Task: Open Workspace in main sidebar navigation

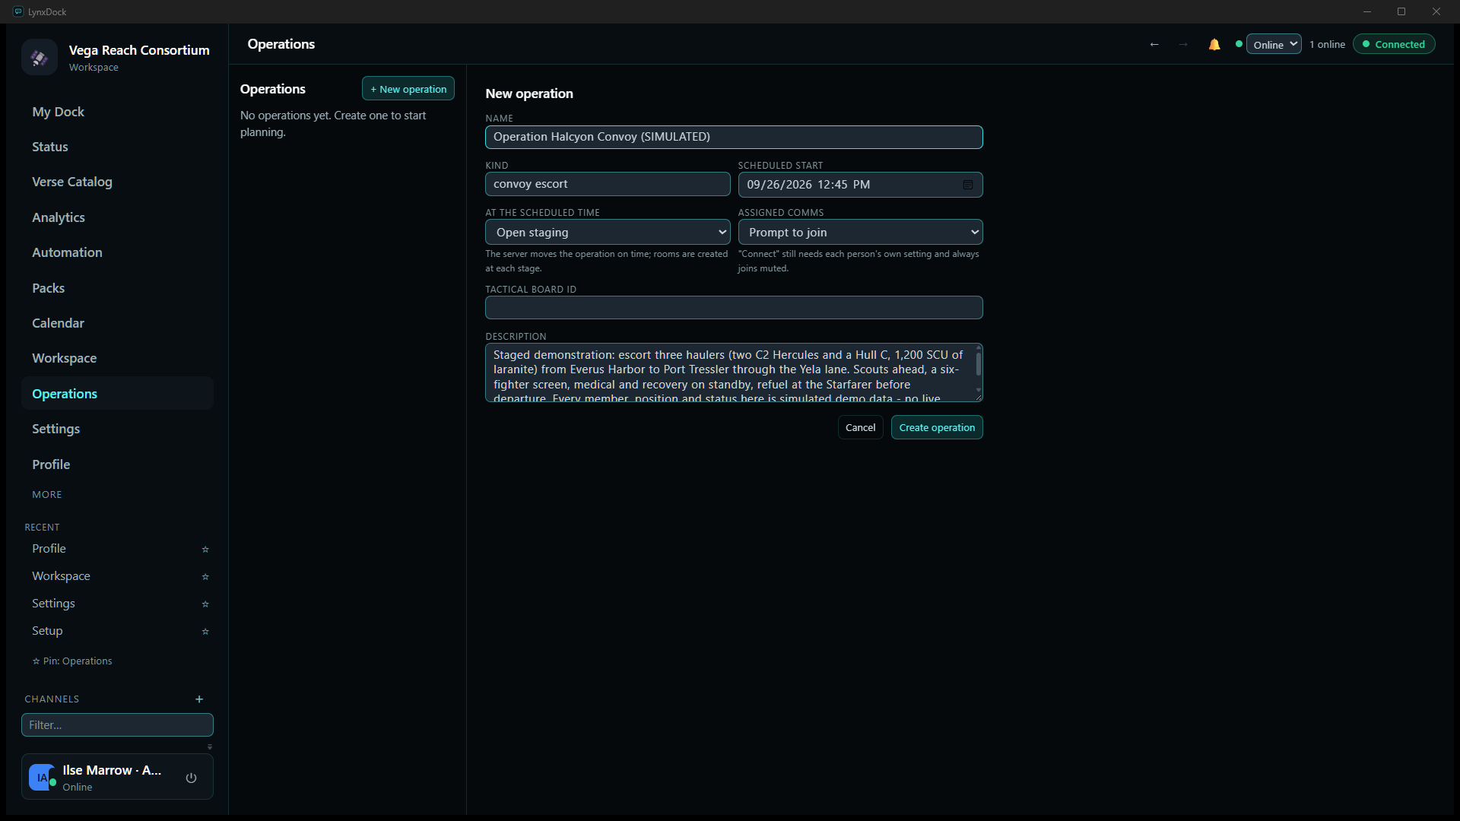Action: 117,358
